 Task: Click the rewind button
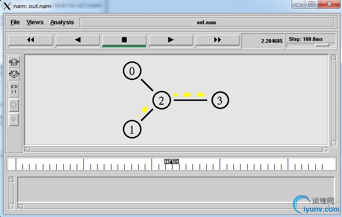[30, 40]
